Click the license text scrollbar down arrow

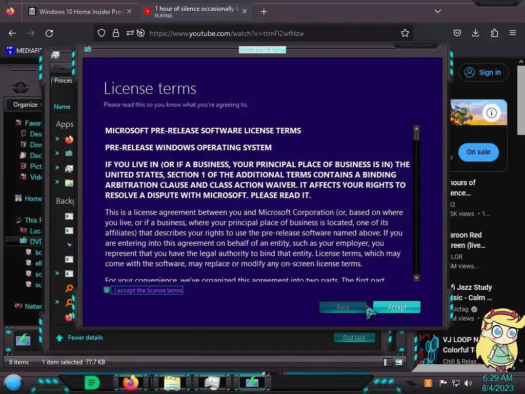point(416,278)
